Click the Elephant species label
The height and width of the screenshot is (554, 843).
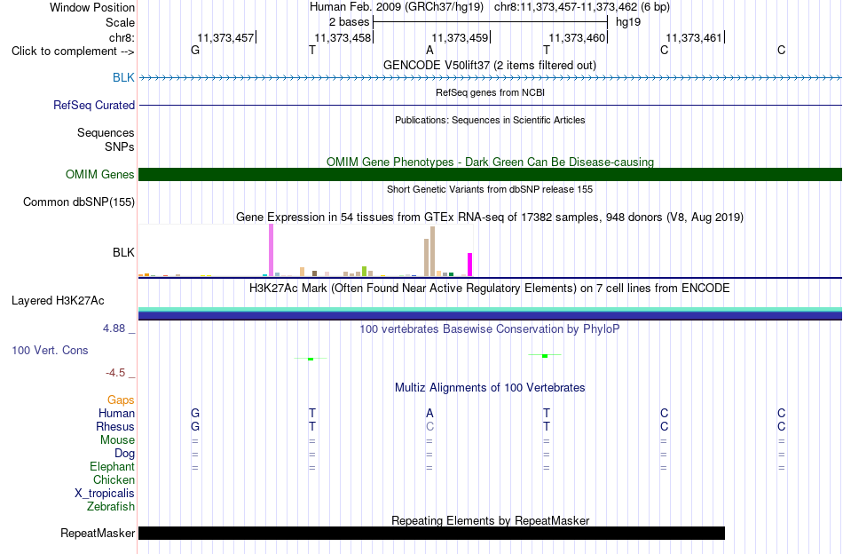point(112,466)
